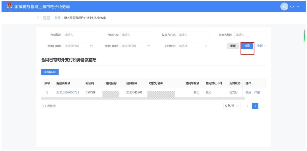Click the back arrow 返回

[43, 18]
